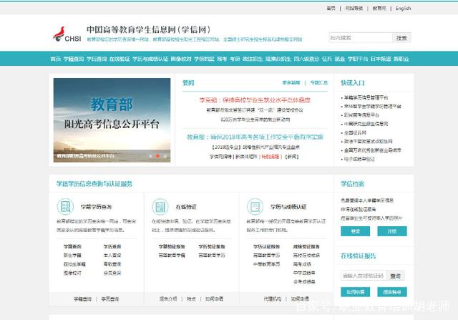Switch site language to English
Screen dimensions: 458x320
[x=402, y=9]
